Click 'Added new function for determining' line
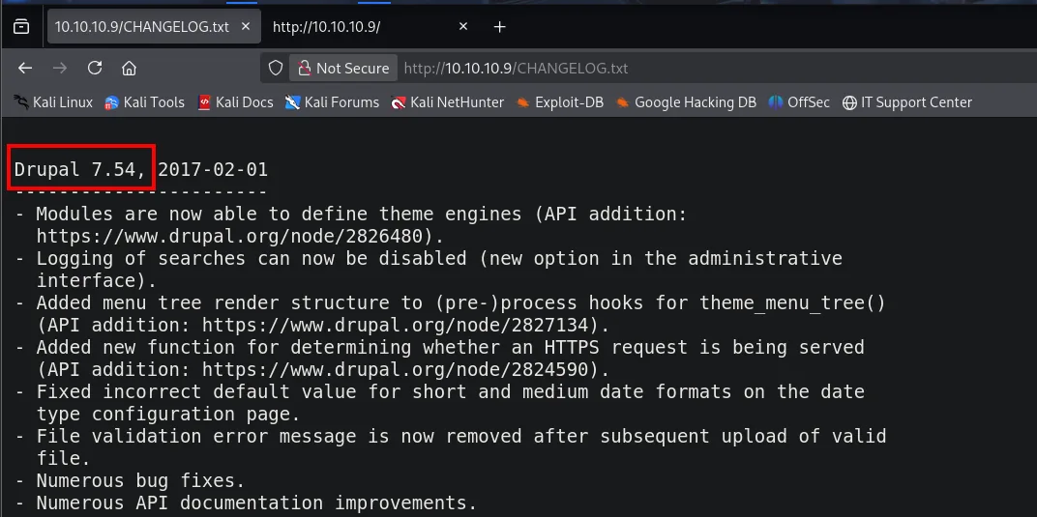This screenshot has height=517, width=1037. pos(439,347)
